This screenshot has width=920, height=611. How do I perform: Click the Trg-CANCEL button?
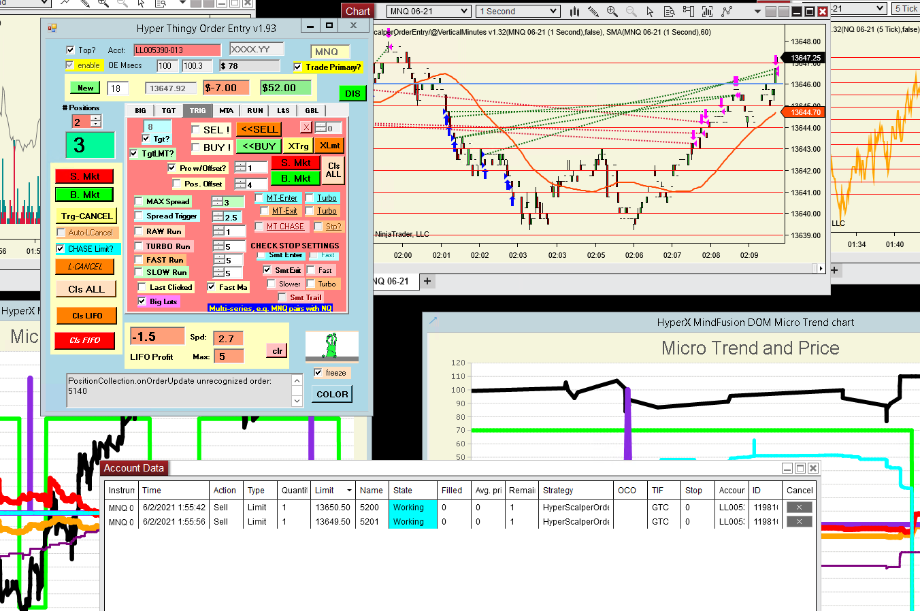tap(86, 216)
